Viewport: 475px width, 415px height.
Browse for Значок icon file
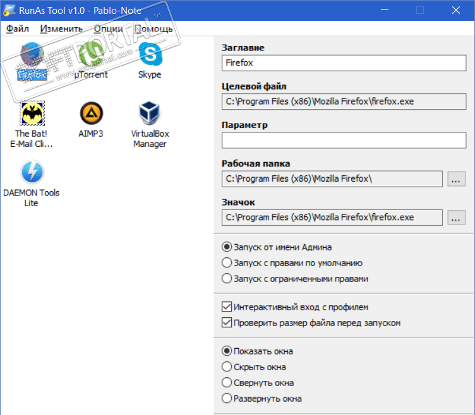pos(456,218)
